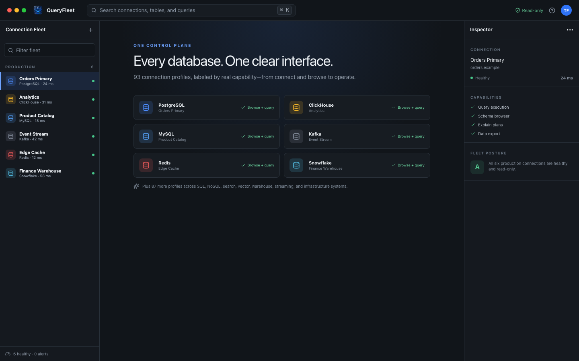Viewport: 579px width, 361px height.
Task: Click the 'Plus 87 more profiles' note
Action: 245,187
